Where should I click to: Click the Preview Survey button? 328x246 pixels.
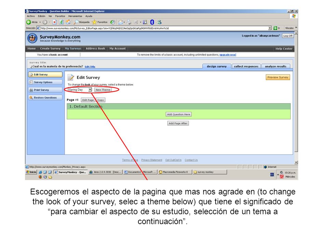[x=278, y=78]
